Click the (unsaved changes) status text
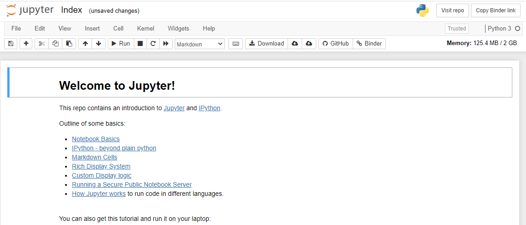526x225 pixels. click(114, 11)
